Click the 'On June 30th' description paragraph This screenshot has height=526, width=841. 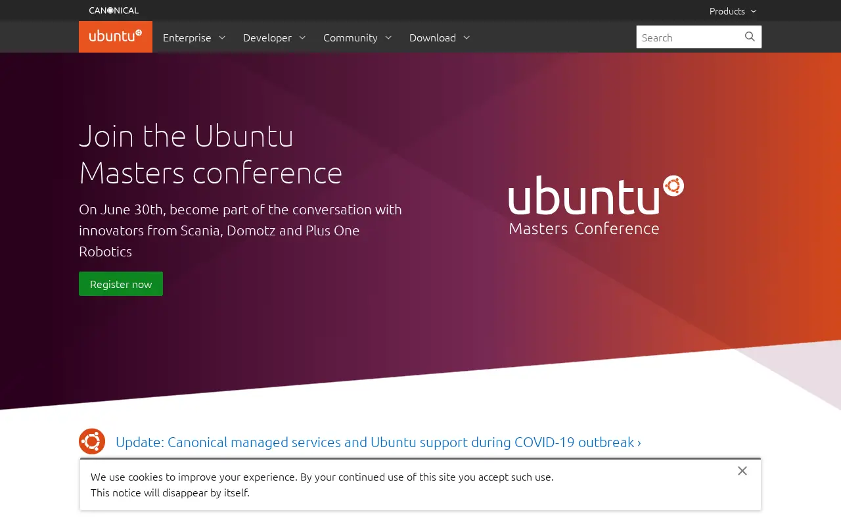click(240, 230)
